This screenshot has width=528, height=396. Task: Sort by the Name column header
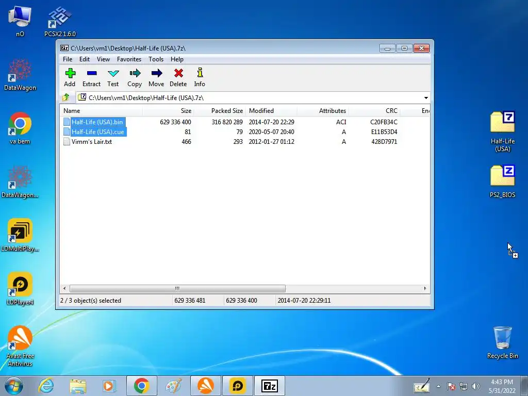tap(101, 111)
